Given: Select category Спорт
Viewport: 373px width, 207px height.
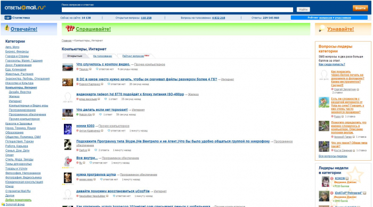Looking at the screenshot, I should point(9,155).
